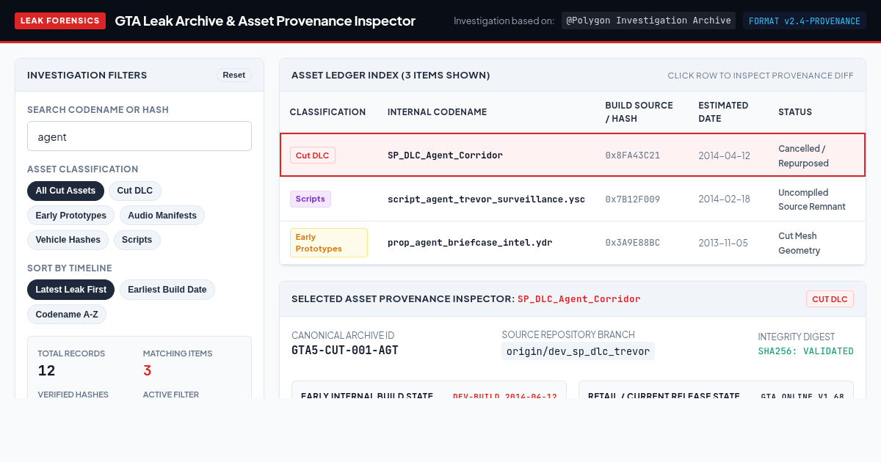Click the Internal Codename column header
Image resolution: width=881 pixels, height=462 pixels.
437,112
